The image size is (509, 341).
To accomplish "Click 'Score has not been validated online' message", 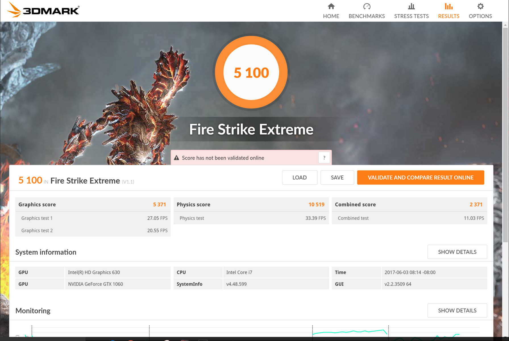I will click(223, 158).
